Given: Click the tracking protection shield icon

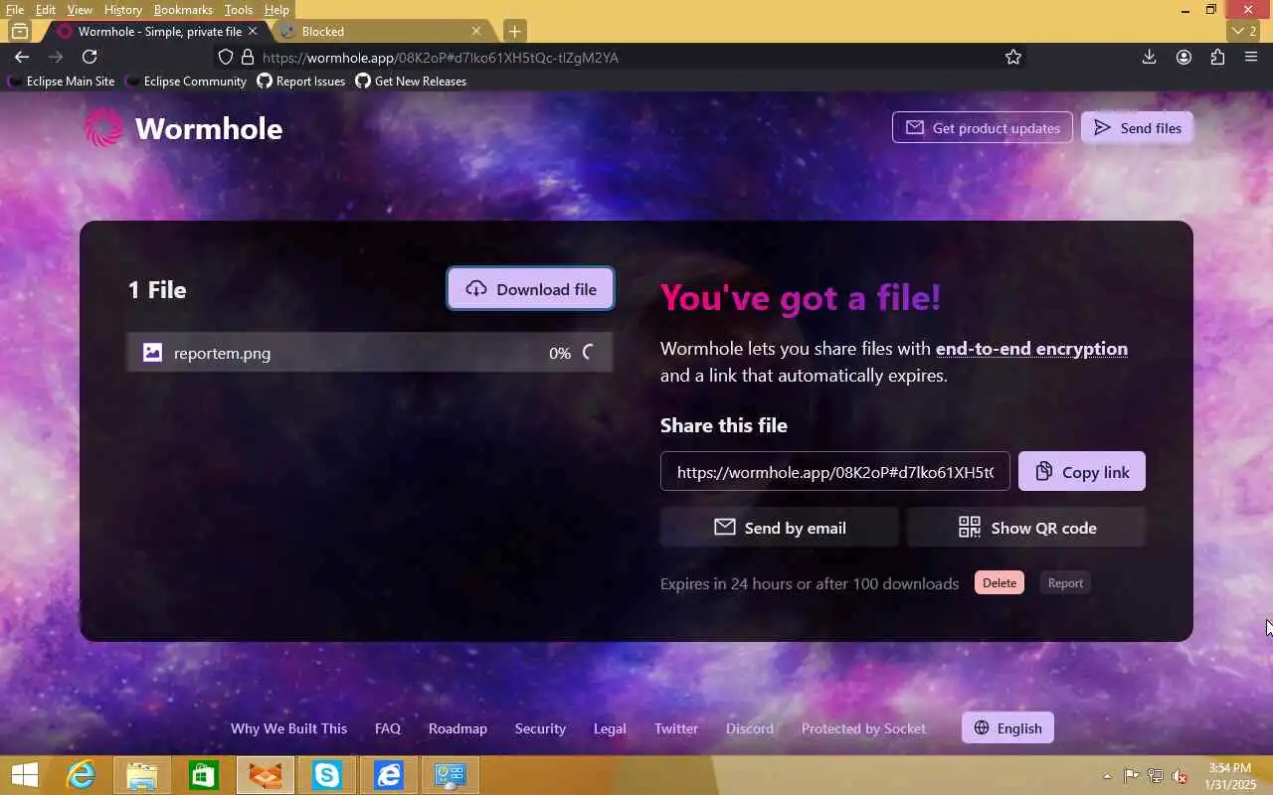Looking at the screenshot, I should [226, 57].
